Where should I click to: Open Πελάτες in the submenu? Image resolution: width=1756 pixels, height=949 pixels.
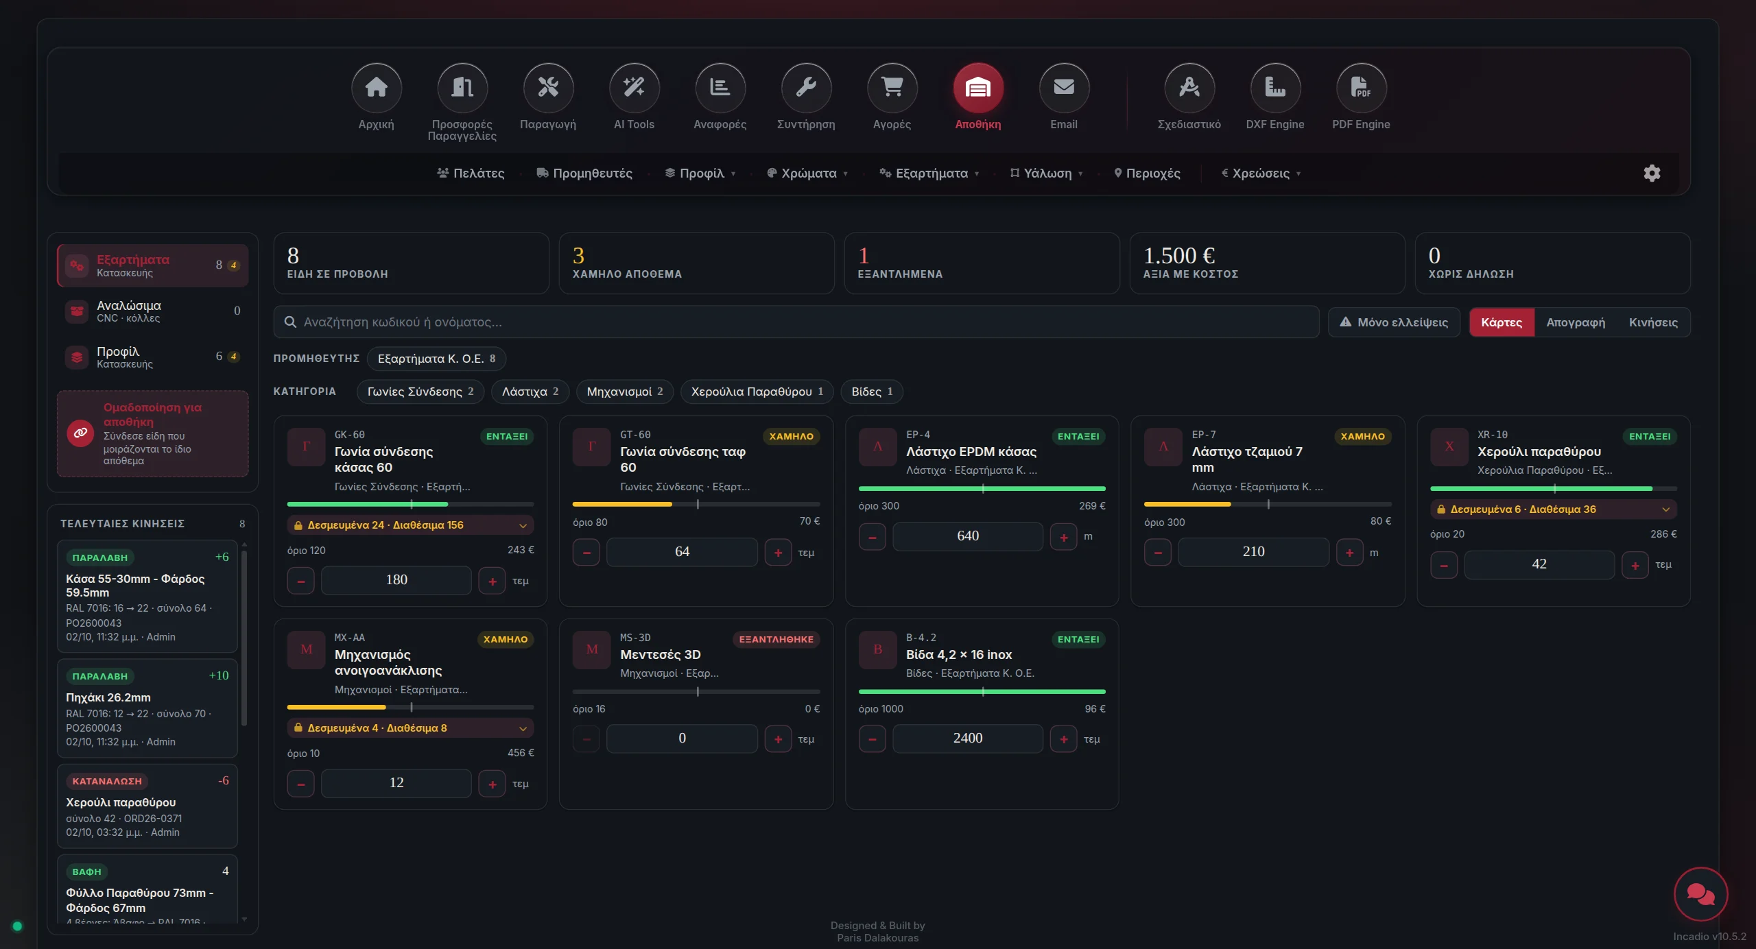pos(471,173)
